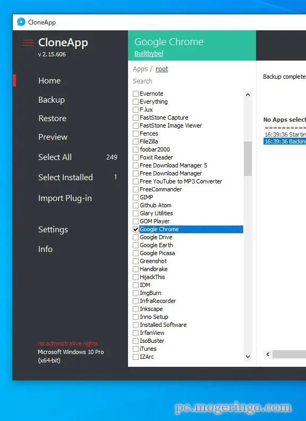Select the Github Atom entry
The image size is (306, 421).
156,205
